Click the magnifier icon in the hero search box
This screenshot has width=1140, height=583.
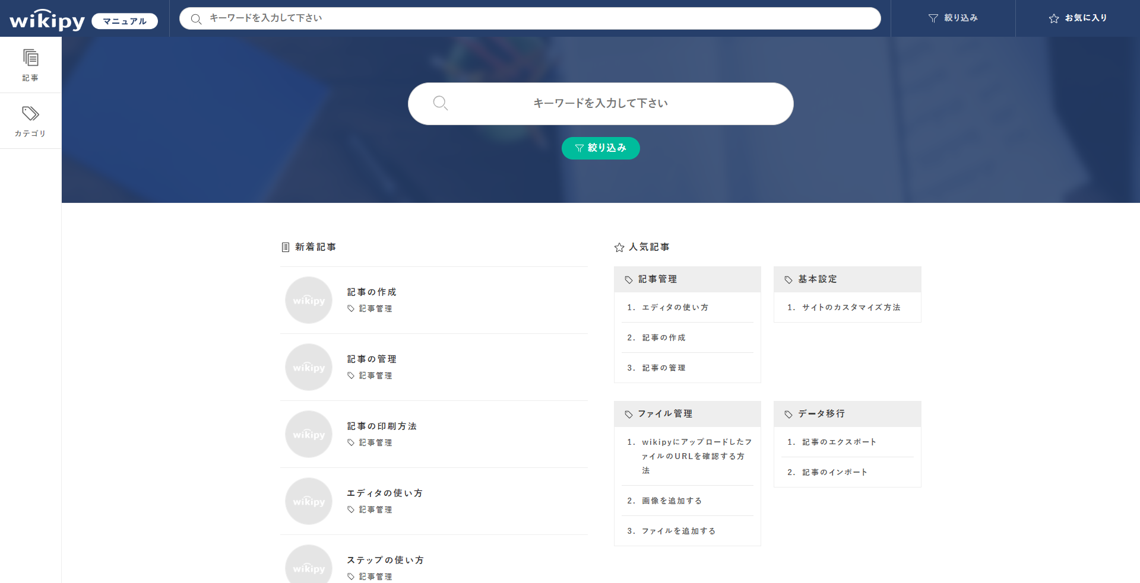tap(440, 103)
